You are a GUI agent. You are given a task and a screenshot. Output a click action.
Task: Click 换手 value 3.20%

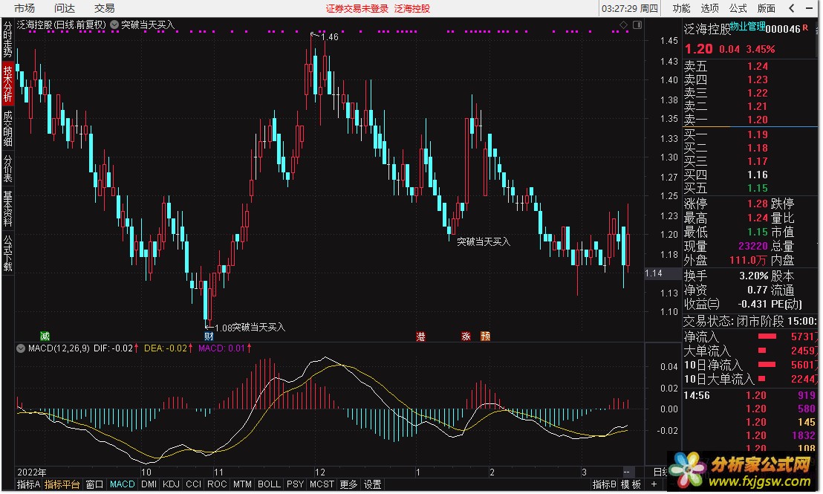tap(754, 276)
